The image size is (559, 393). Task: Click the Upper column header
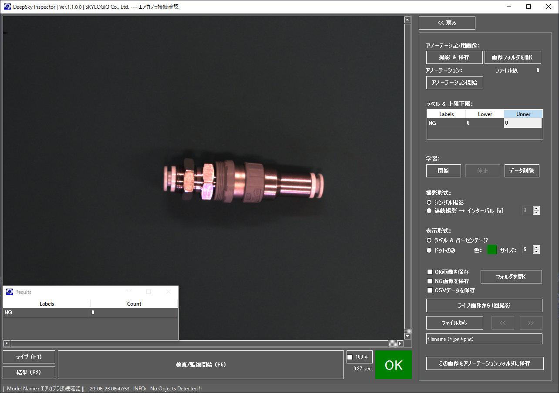coord(523,114)
